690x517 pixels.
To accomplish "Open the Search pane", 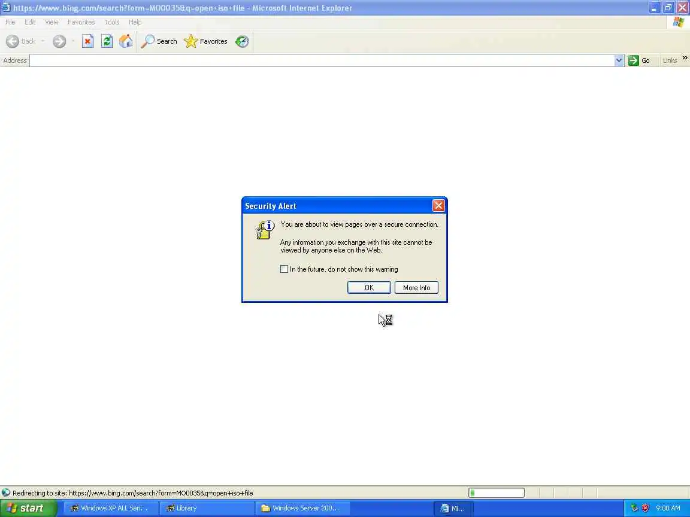I will [x=159, y=41].
